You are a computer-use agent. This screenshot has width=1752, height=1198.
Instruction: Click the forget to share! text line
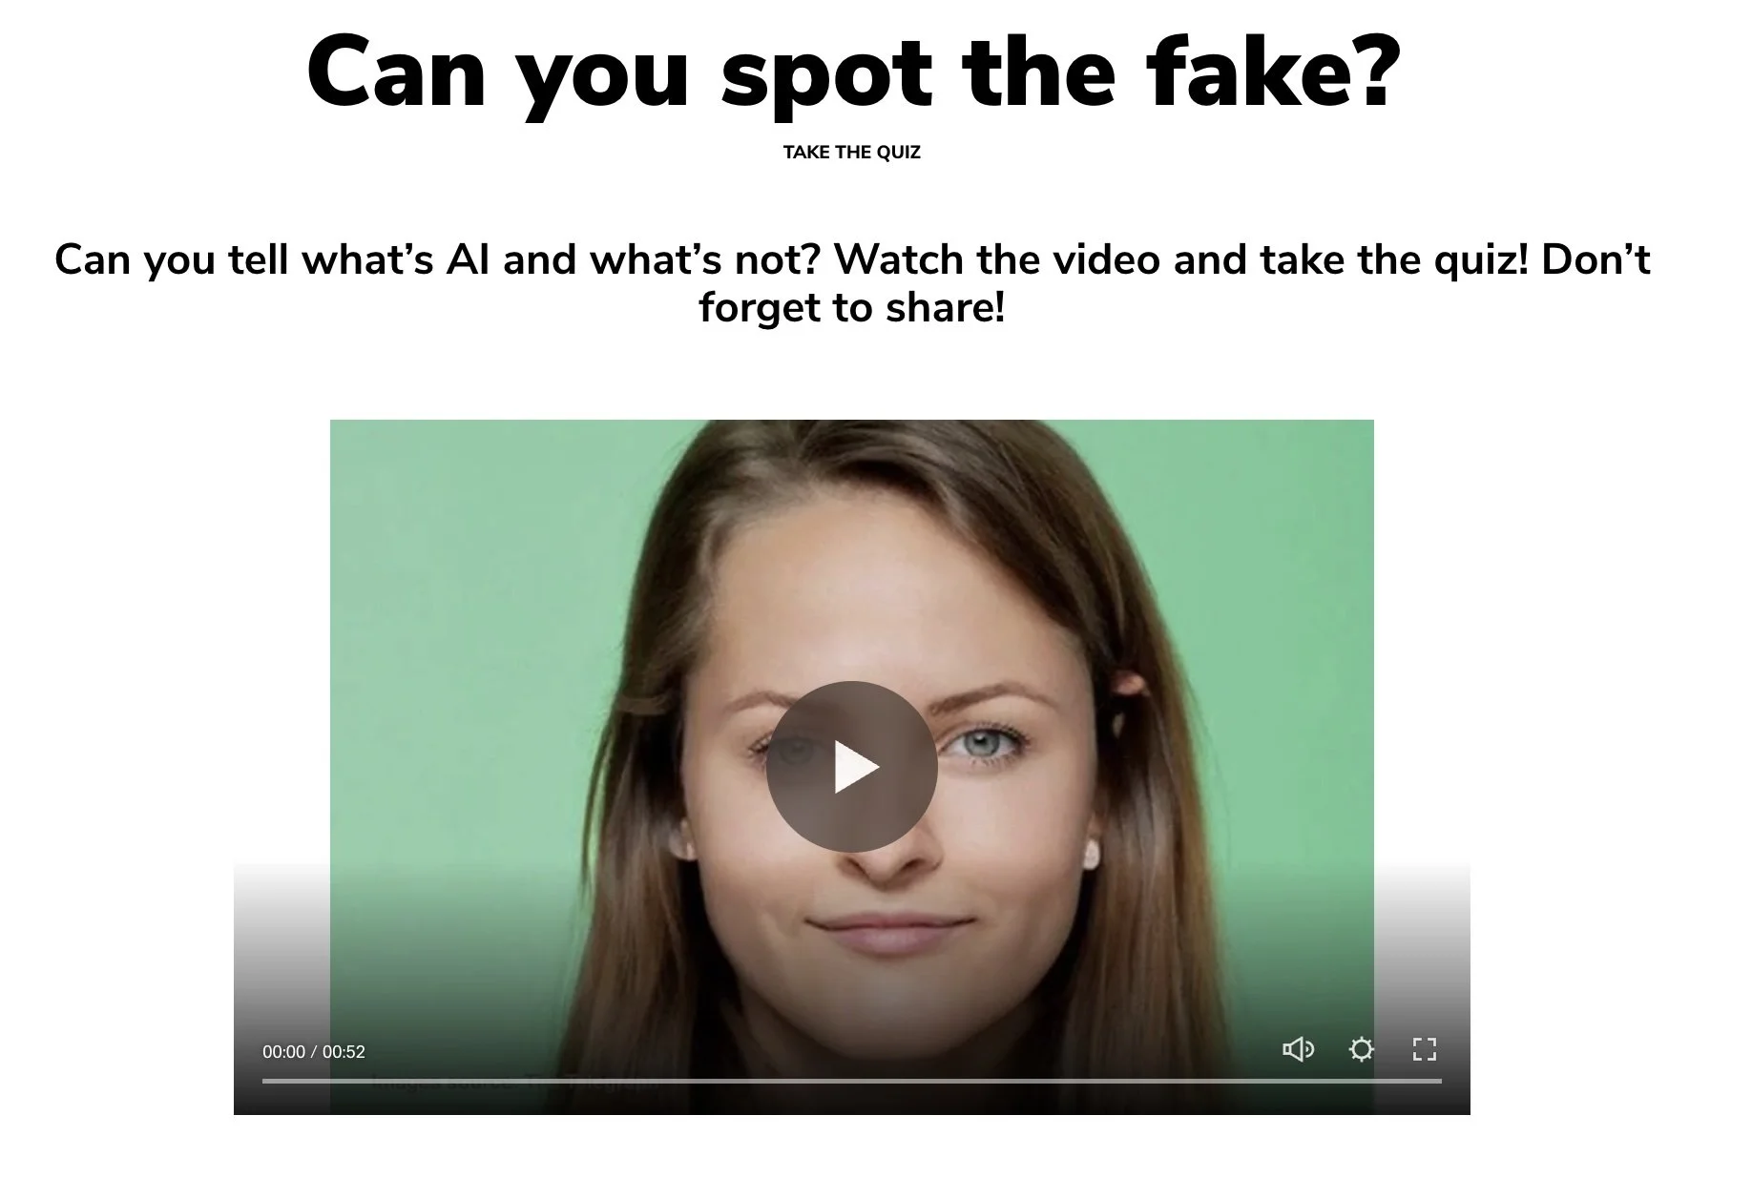point(852,308)
